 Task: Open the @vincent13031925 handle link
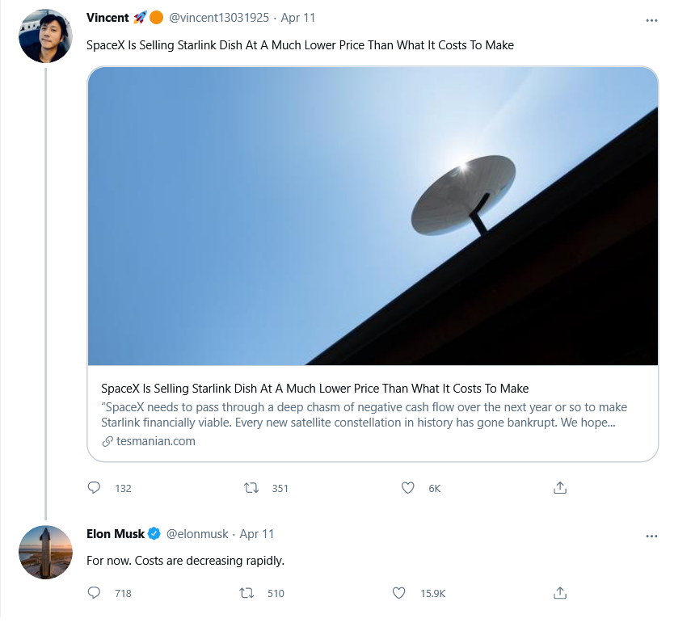tap(218, 18)
